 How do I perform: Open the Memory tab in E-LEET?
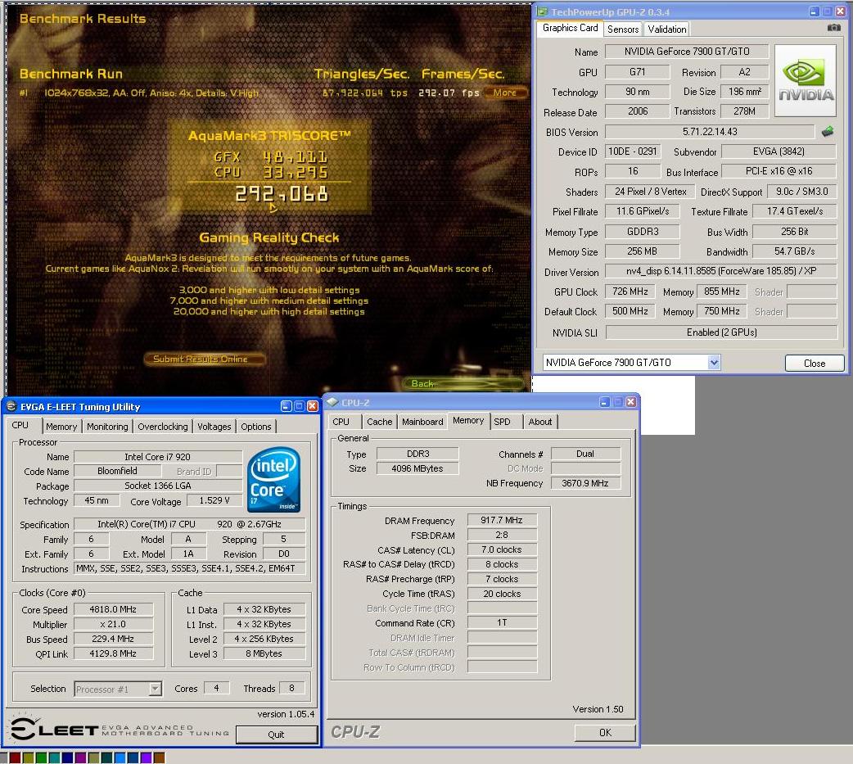(61, 427)
